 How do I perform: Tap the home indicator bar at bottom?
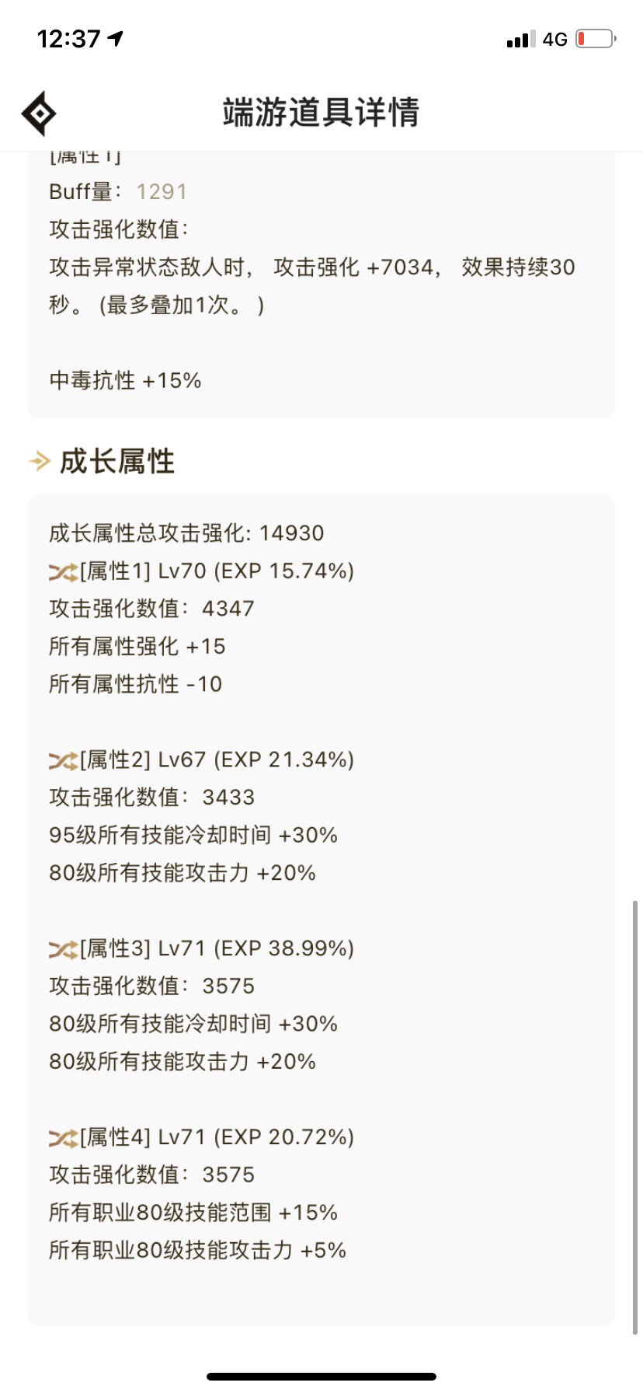[x=321, y=1376]
